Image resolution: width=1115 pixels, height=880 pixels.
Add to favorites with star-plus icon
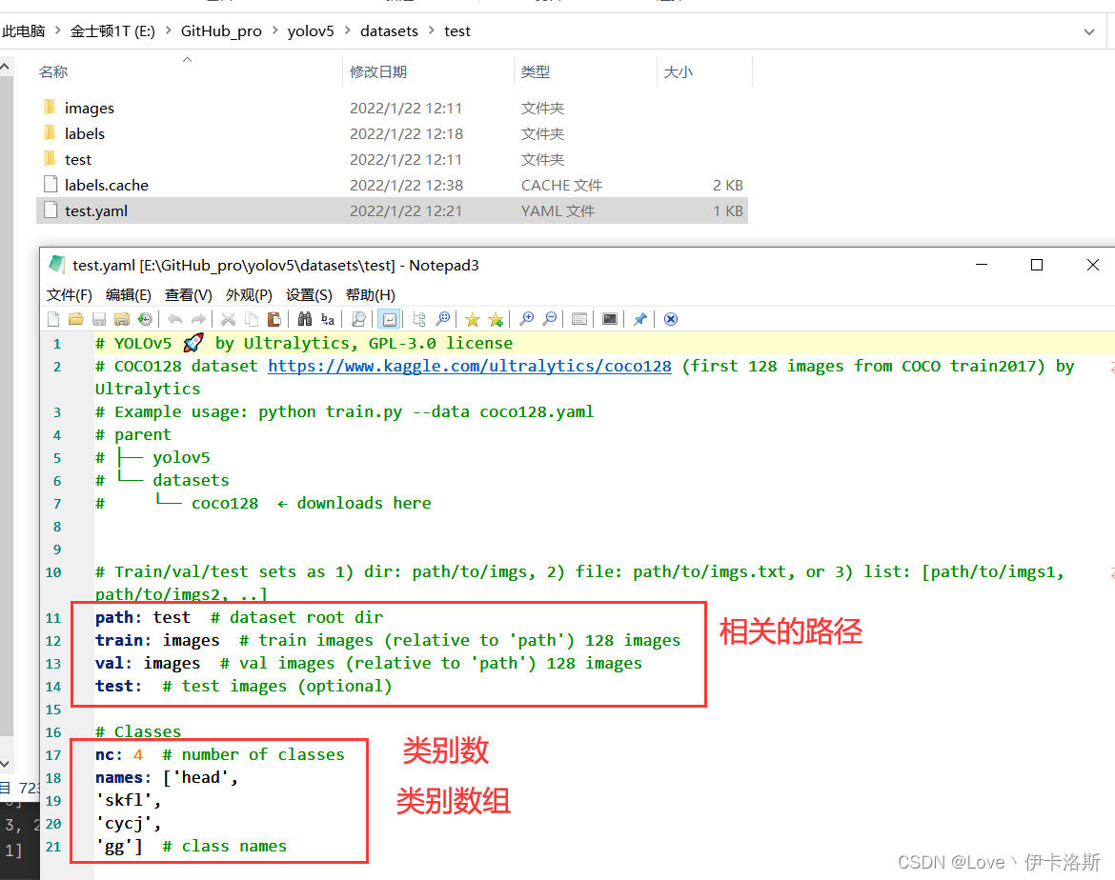[496, 319]
